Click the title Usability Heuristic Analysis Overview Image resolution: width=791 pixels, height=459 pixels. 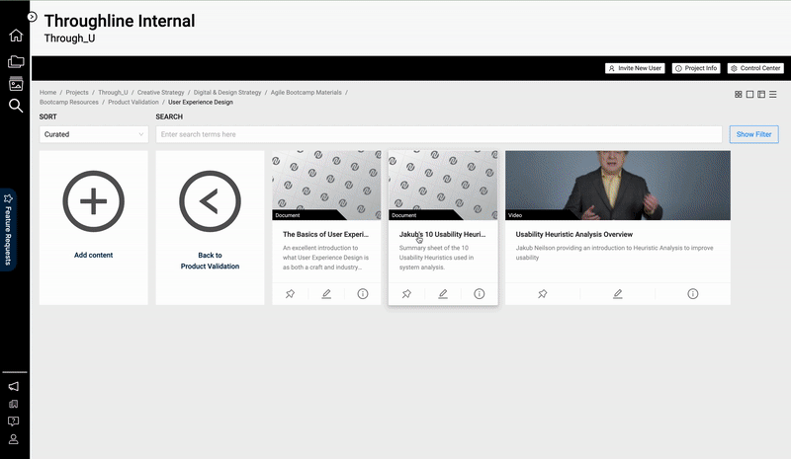pos(574,234)
